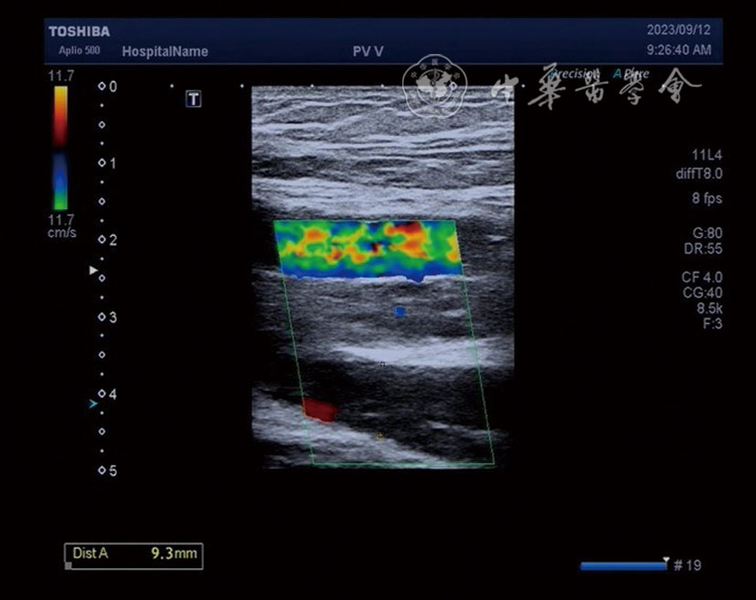The width and height of the screenshot is (756, 600).
Task: Click the Dist A 9.3mm measurement box
Action: 133,554
